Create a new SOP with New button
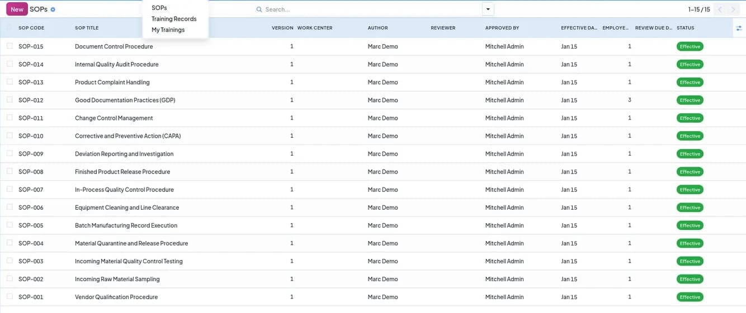Viewport: 746px width, 313px height. [x=17, y=9]
